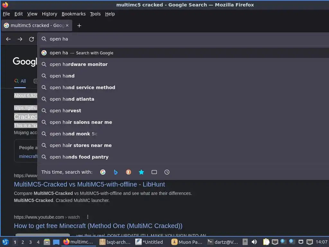Switch to the *Untitled editor window

tap(150, 242)
